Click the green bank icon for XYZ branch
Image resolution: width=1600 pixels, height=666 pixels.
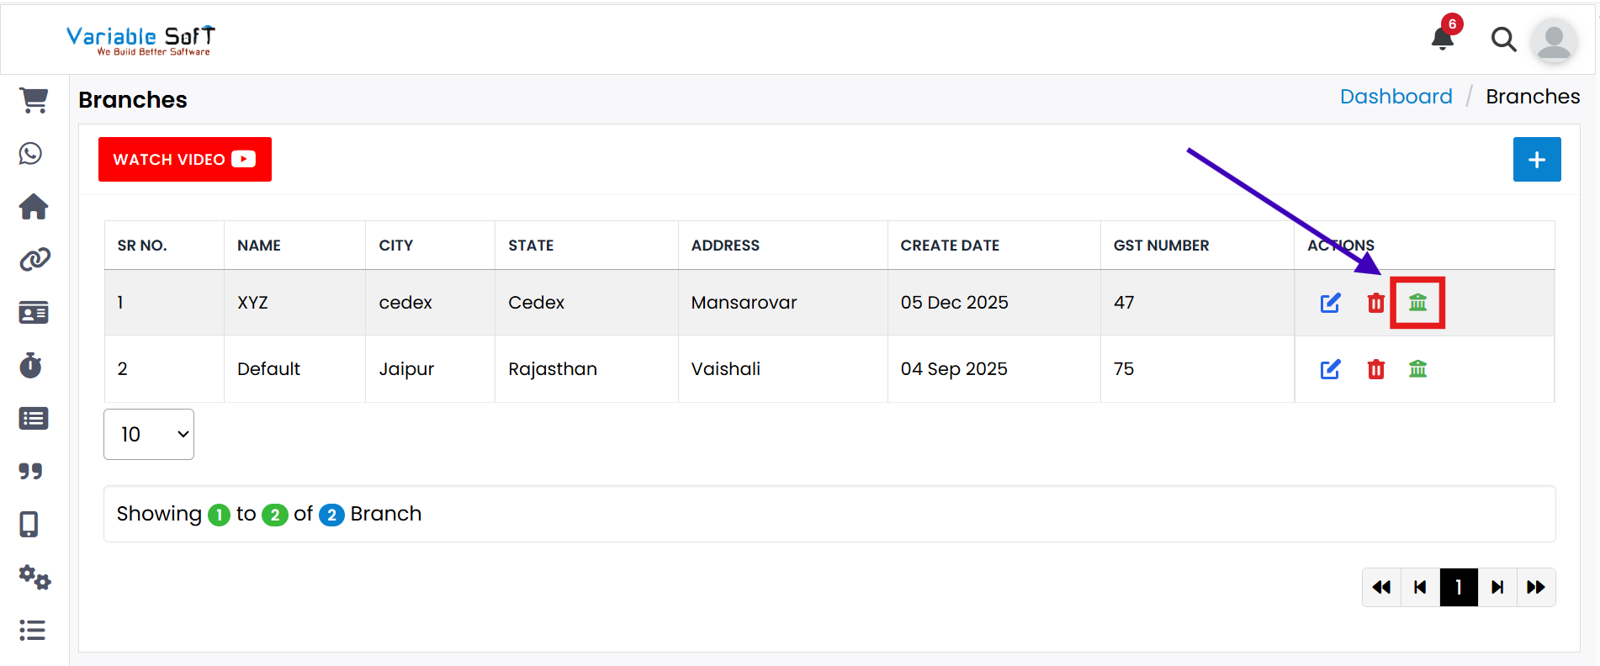1418,302
